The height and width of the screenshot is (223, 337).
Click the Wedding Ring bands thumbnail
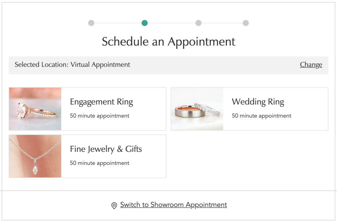197,109
